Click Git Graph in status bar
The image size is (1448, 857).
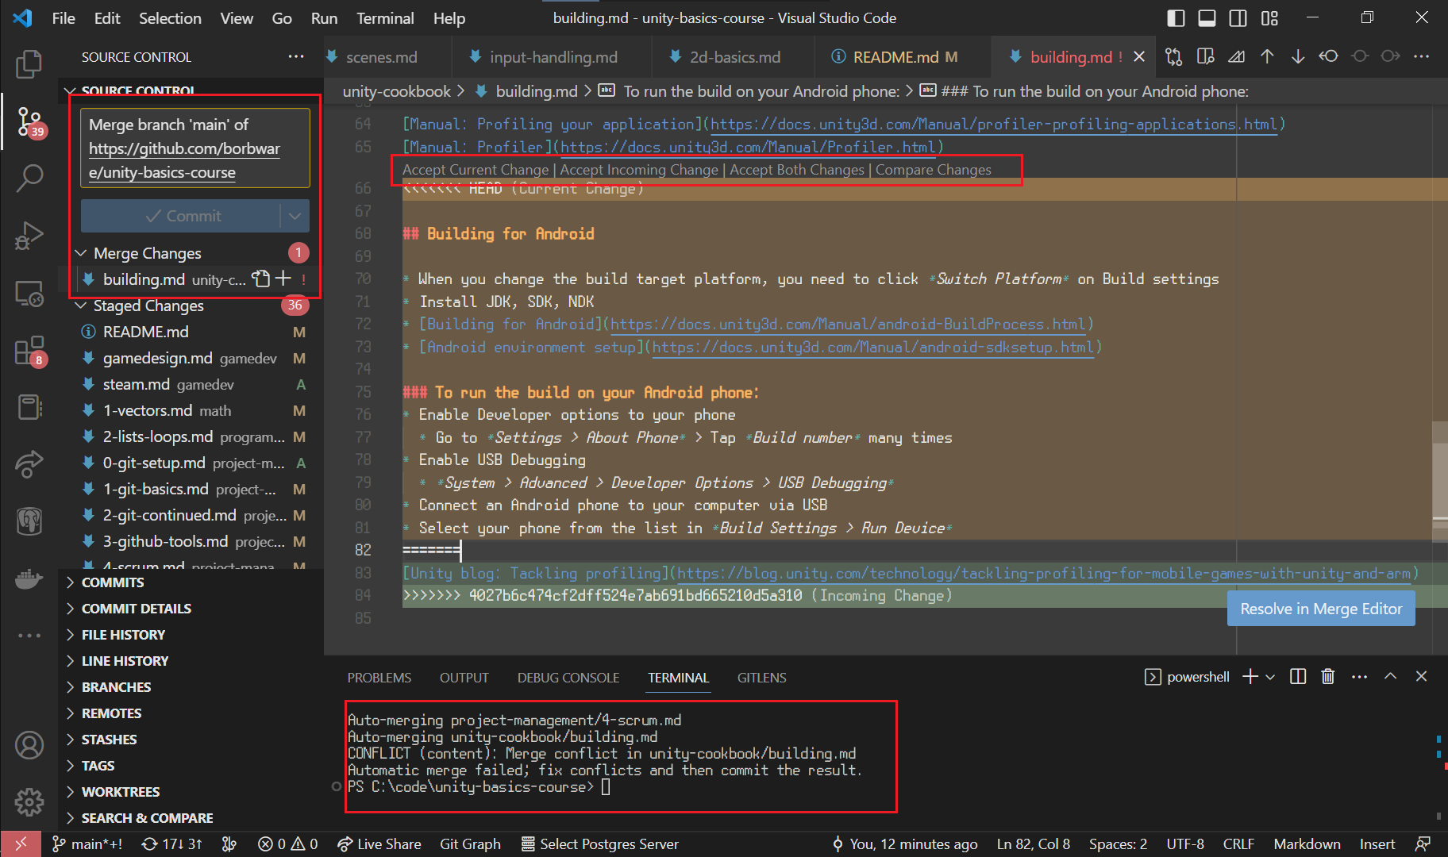point(470,844)
